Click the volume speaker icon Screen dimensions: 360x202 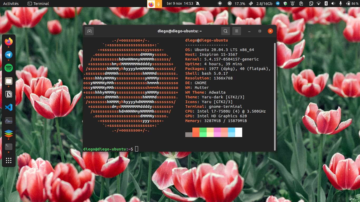[333, 4]
